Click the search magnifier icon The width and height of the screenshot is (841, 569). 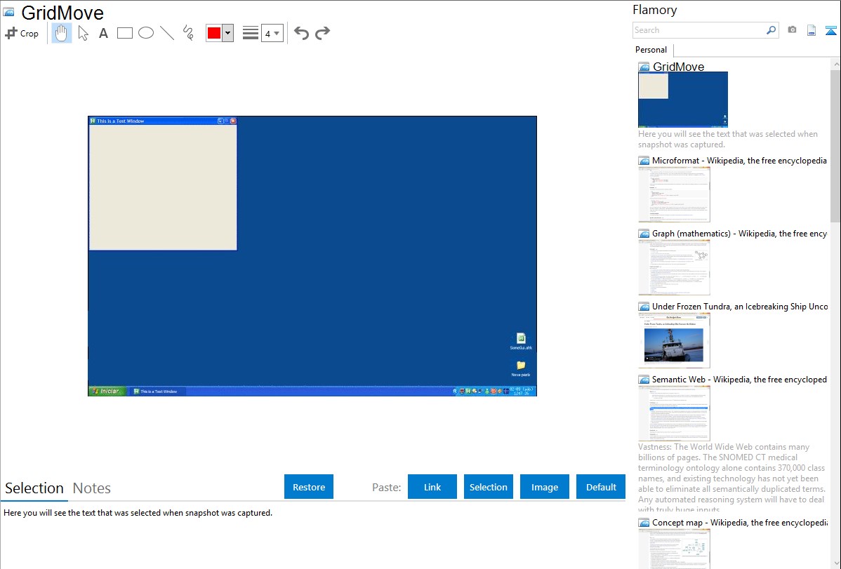(x=772, y=30)
